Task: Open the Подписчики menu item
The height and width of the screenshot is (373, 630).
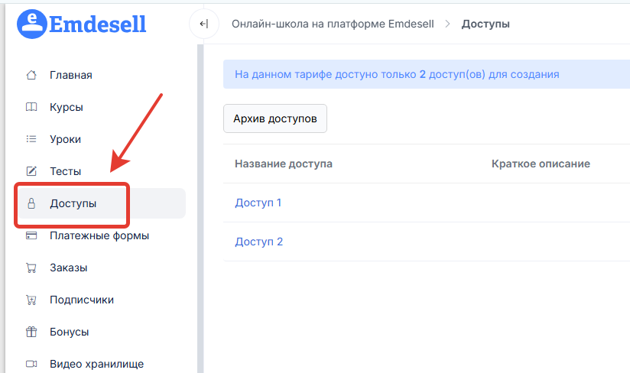Action: [81, 300]
